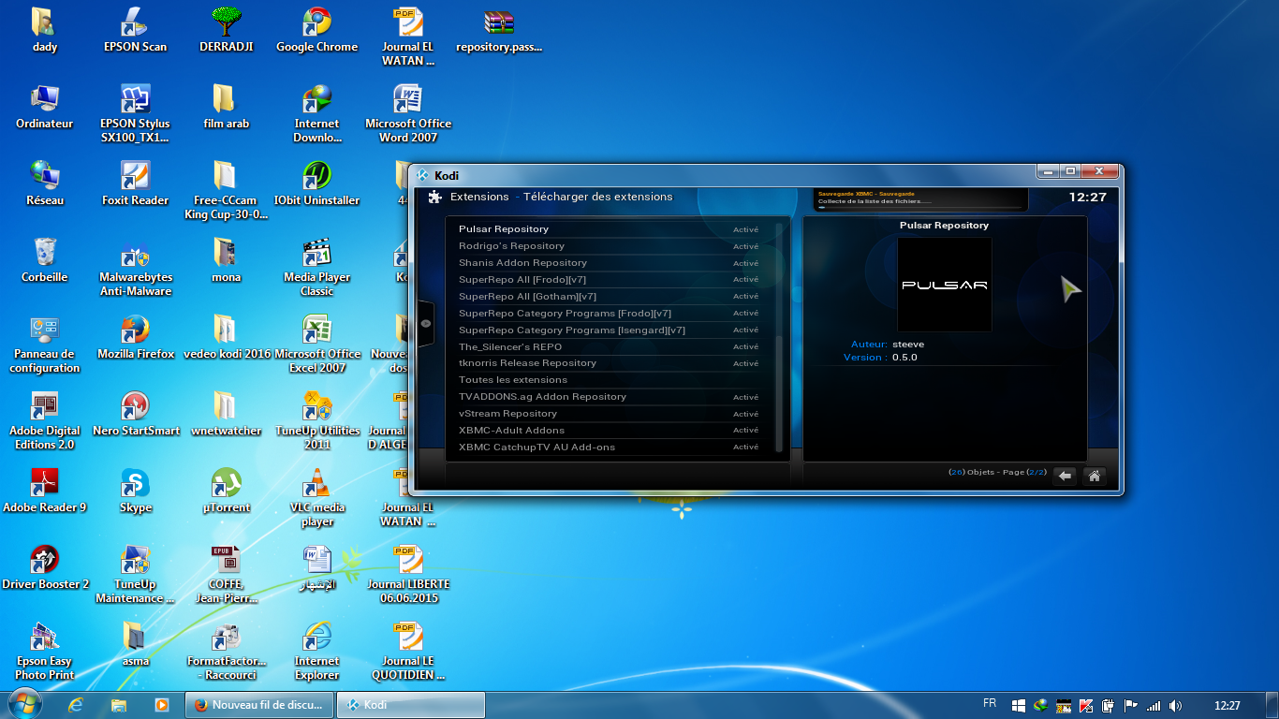Switch to Firefox taskbar window Nouveau fil
Viewport: 1279px width, 719px height.
(259, 705)
